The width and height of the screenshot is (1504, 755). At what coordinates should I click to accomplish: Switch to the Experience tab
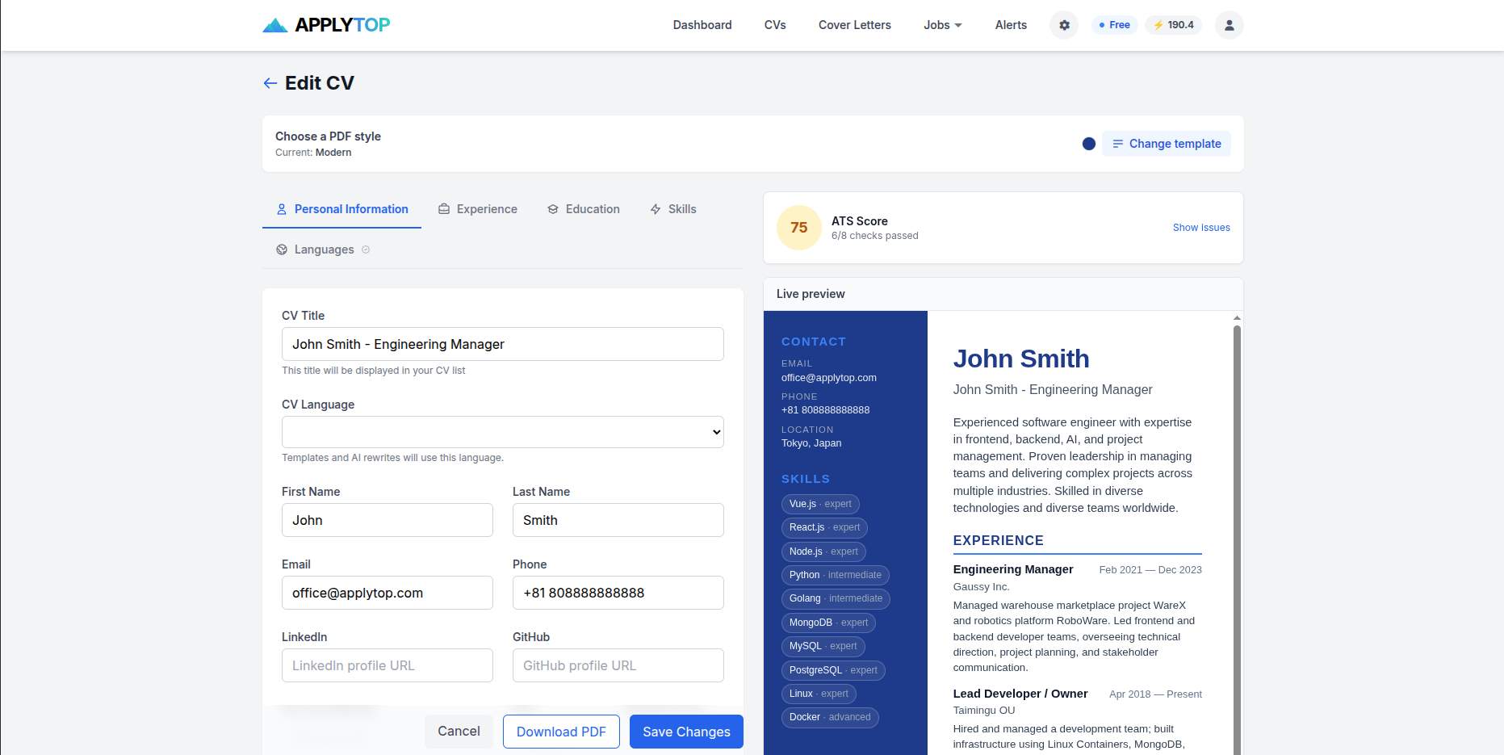pos(478,209)
